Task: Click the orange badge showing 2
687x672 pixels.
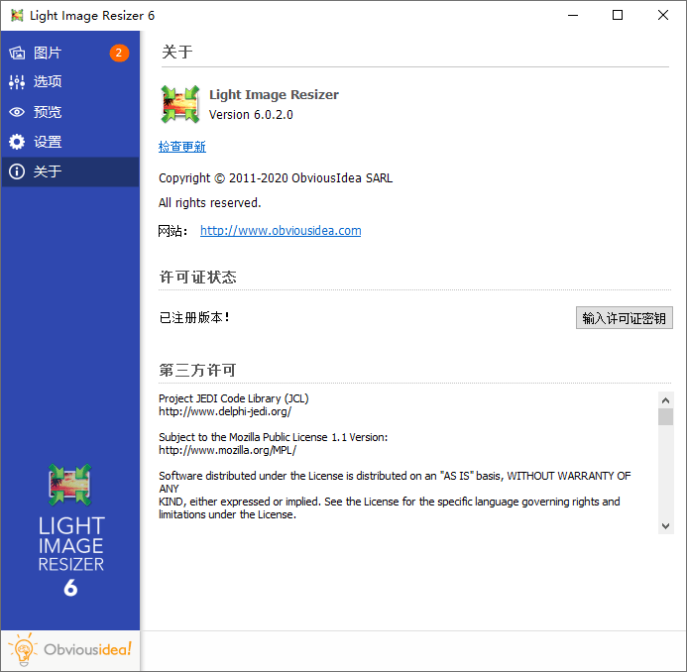Action: pyautogui.click(x=119, y=53)
